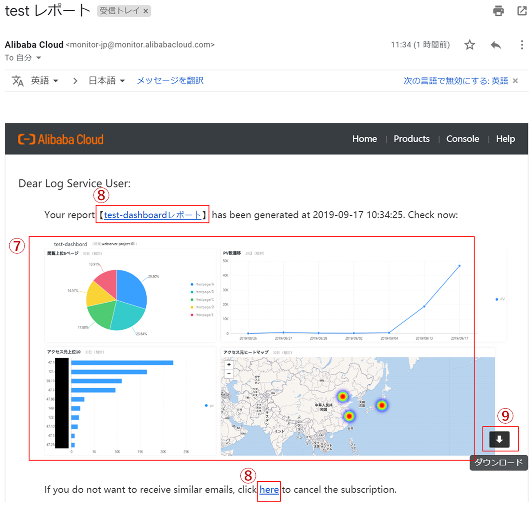Star this Alibaba Cloud email
532x507 pixels.
[x=469, y=45]
